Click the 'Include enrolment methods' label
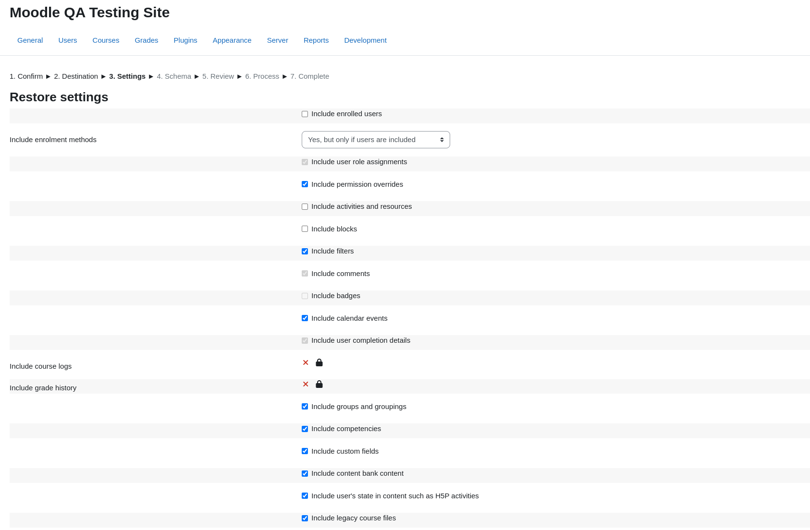810x530 pixels. pyautogui.click(x=53, y=140)
